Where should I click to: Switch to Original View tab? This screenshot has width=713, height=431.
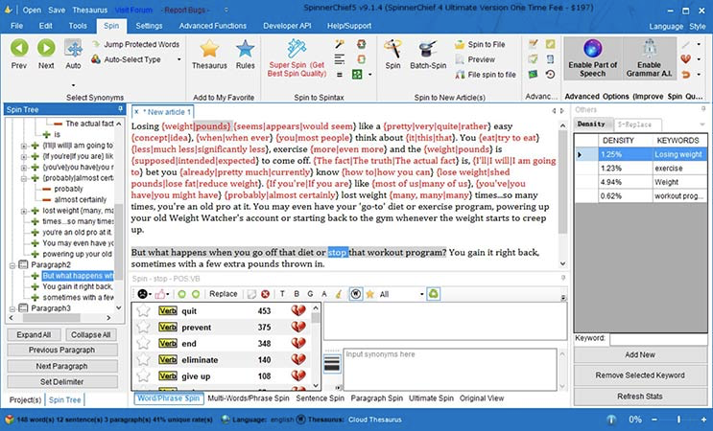tap(482, 398)
